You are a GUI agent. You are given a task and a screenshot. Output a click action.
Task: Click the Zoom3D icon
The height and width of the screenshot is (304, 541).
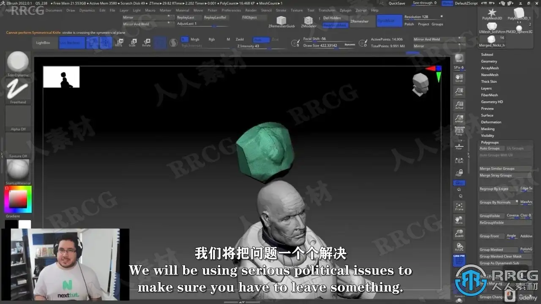(459, 233)
